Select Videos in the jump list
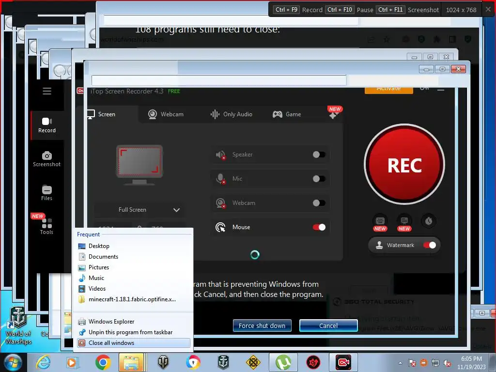Image resolution: width=496 pixels, height=372 pixels. pos(134,289)
